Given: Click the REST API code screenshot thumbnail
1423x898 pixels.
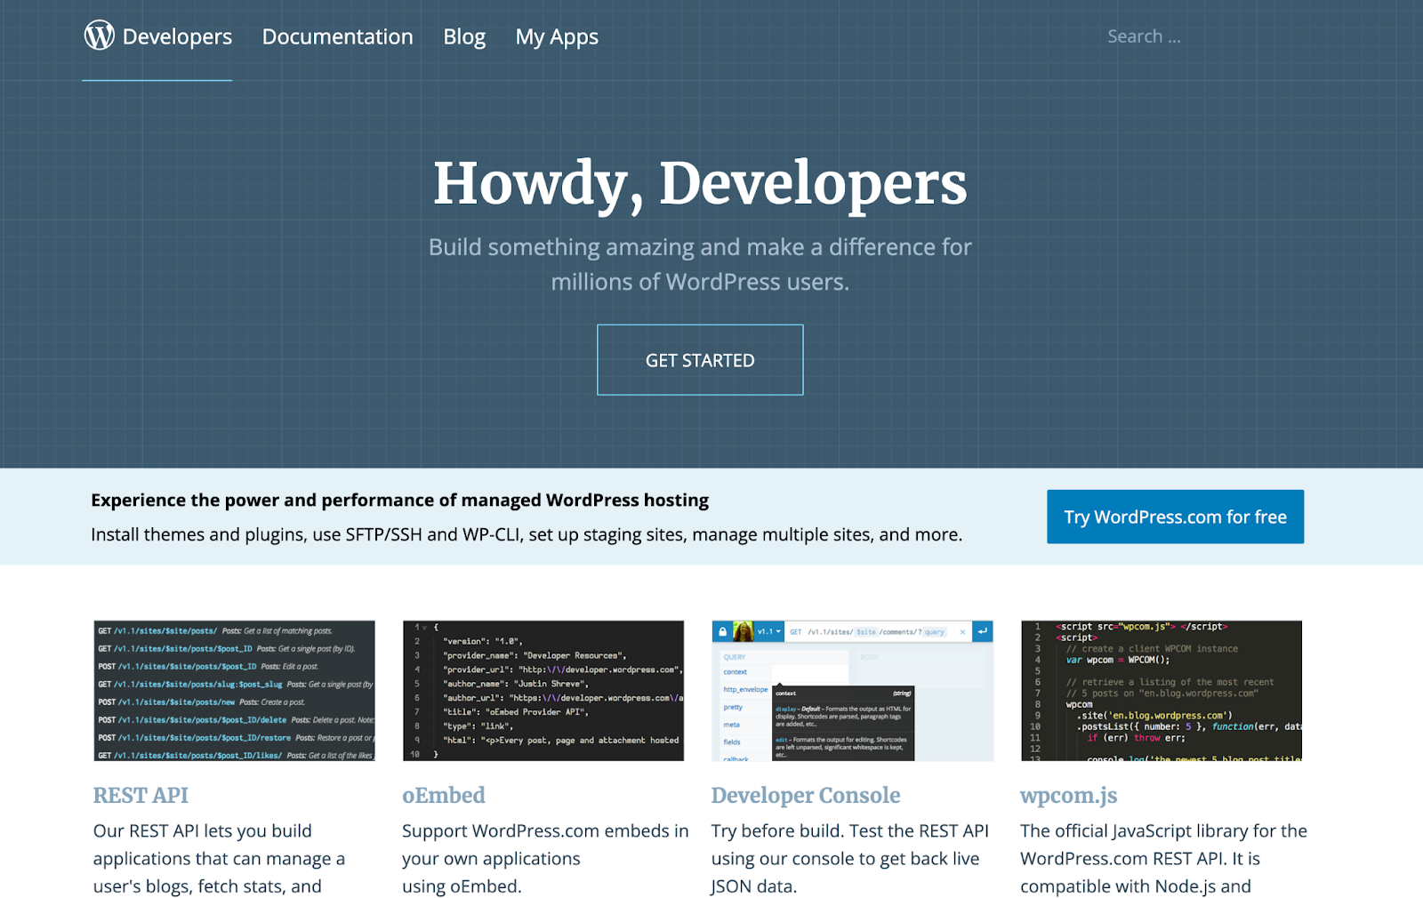Looking at the screenshot, I should 234,690.
